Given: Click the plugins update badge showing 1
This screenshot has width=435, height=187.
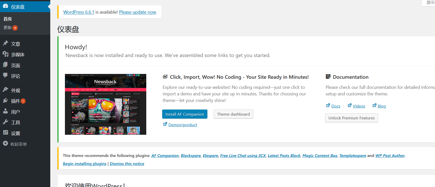Looking at the screenshot, I should coord(23,101).
